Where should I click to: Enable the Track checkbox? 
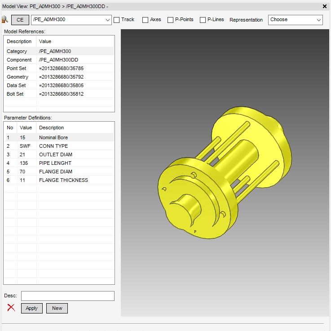(x=117, y=20)
